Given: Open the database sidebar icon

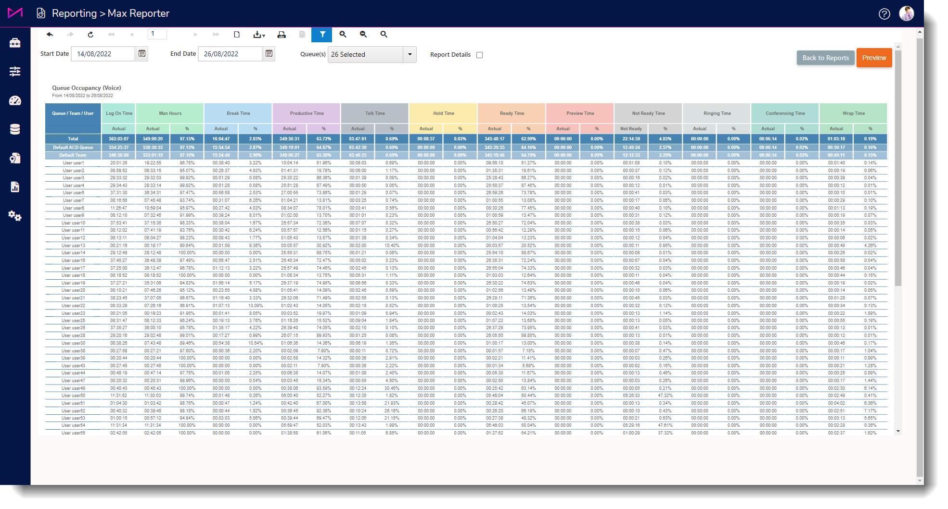Looking at the screenshot, I should tap(15, 129).
